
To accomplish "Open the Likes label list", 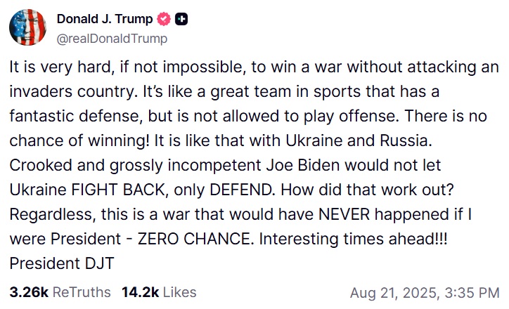I will point(179,292).
